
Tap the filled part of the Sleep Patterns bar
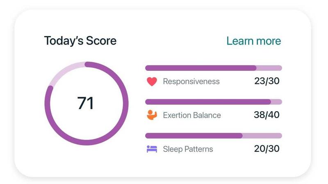coord(194,136)
